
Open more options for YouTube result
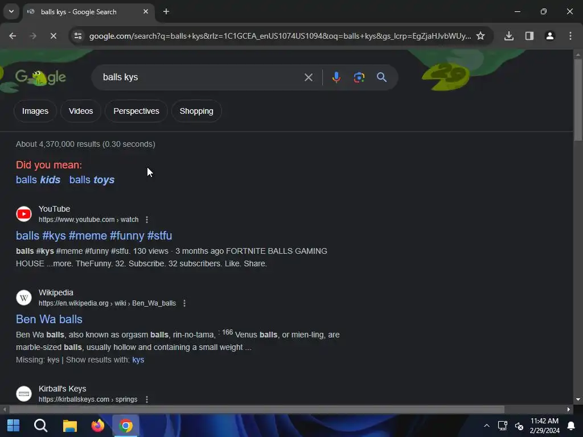tap(147, 220)
